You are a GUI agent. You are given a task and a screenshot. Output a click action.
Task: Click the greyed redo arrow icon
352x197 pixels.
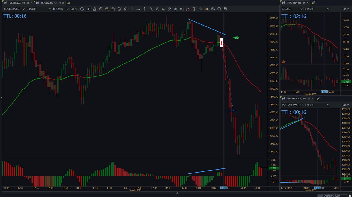pos(132,9)
